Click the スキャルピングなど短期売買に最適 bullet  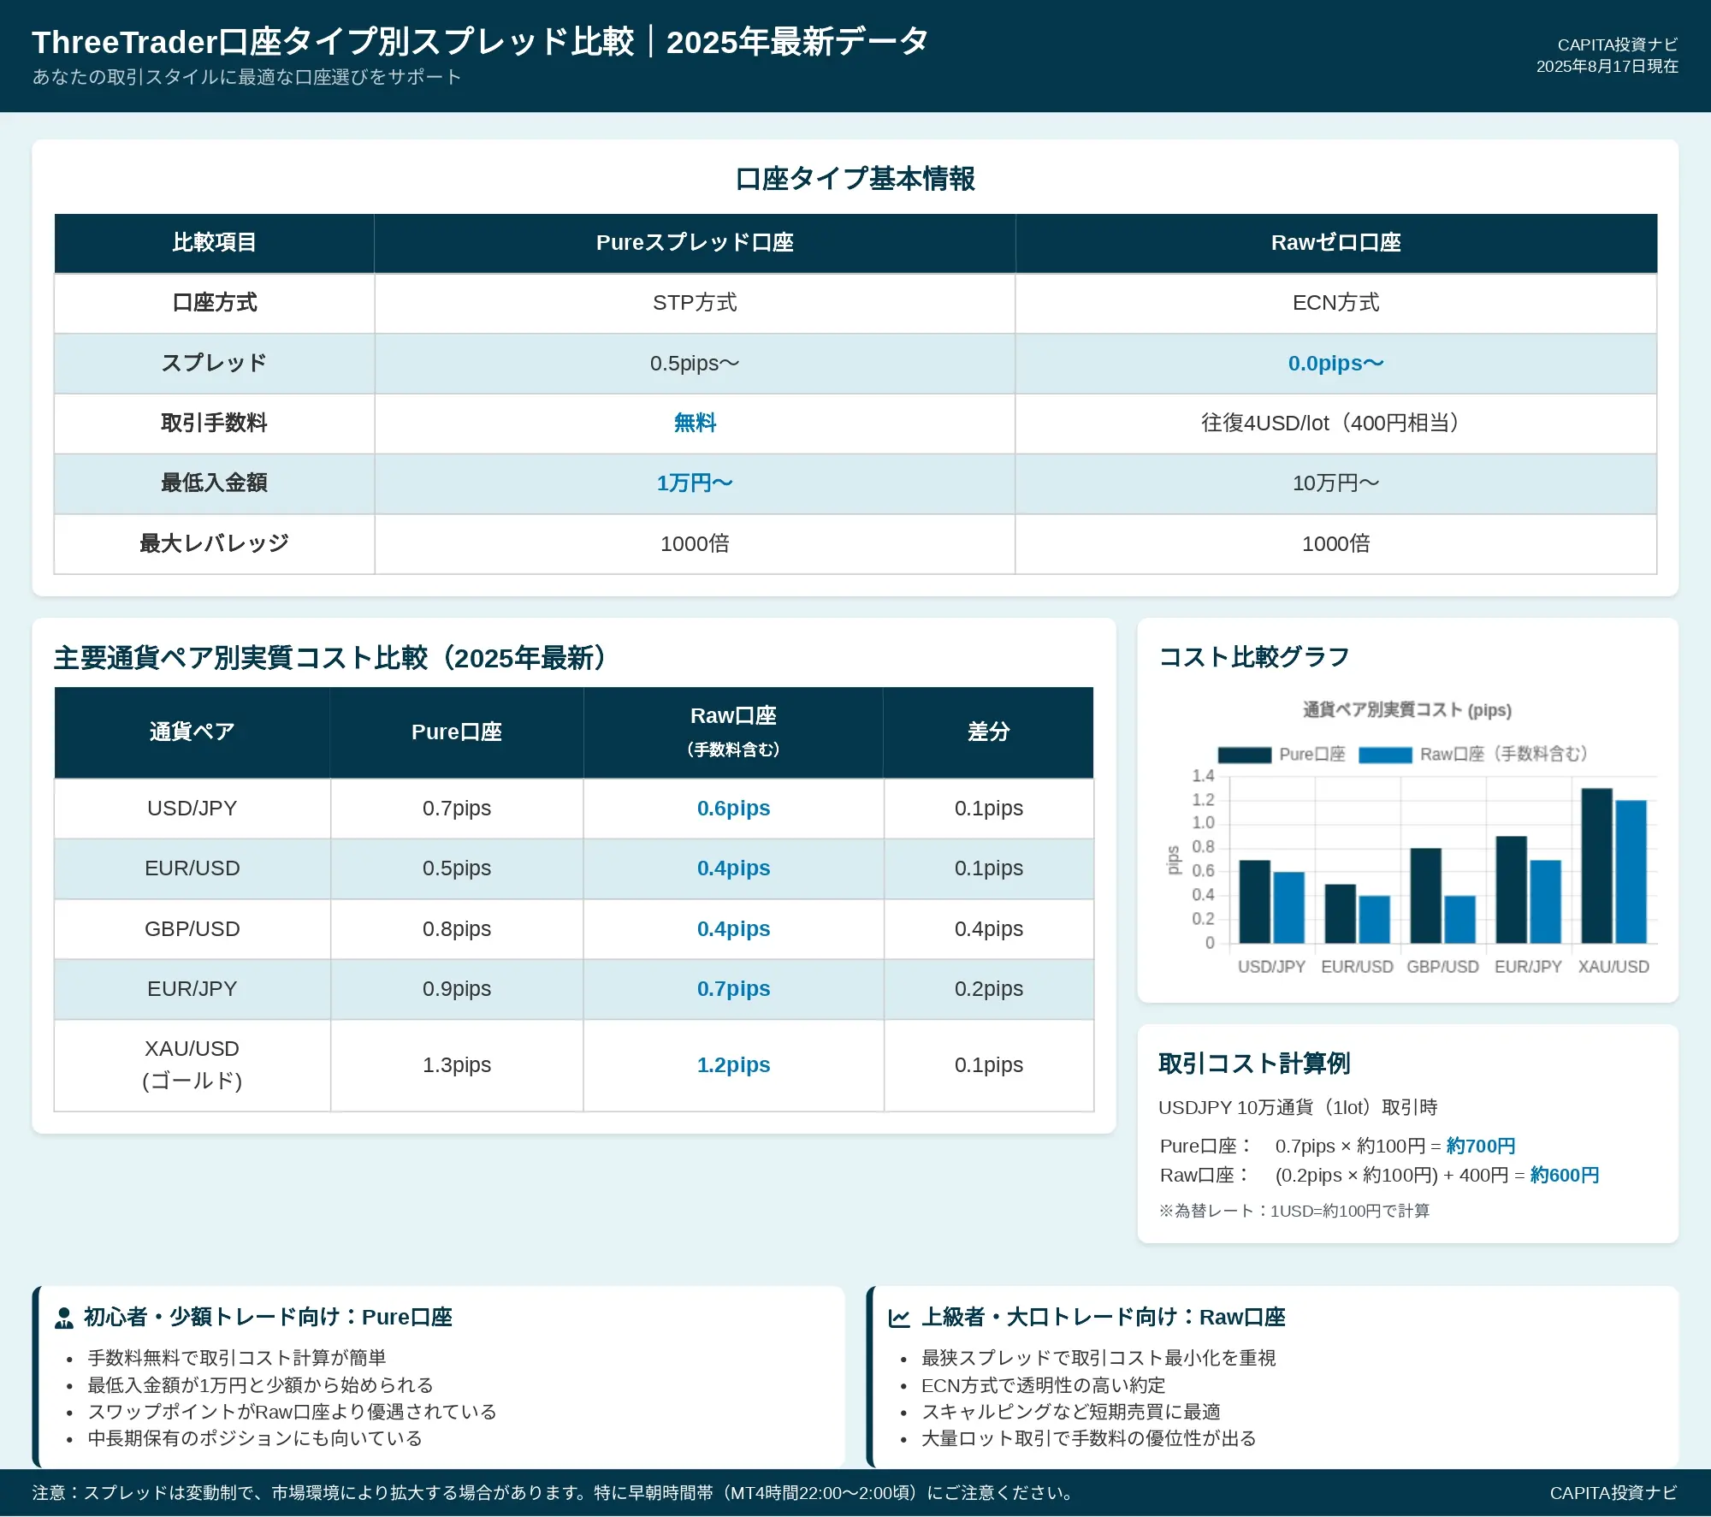tap(1071, 1412)
